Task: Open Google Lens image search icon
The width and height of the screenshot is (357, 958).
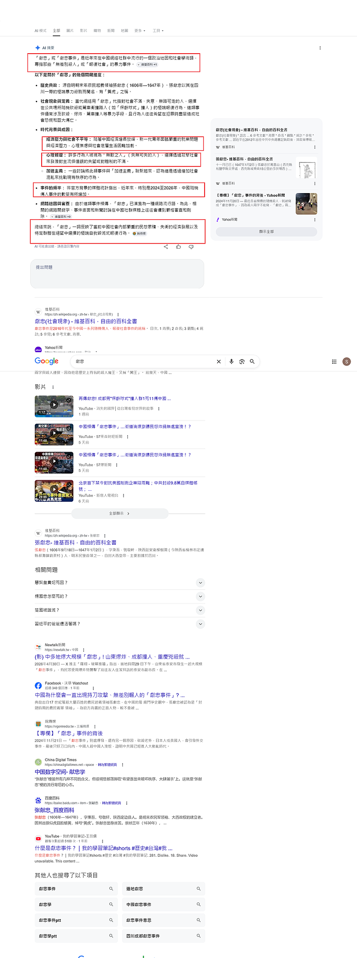Action: tap(242, 361)
